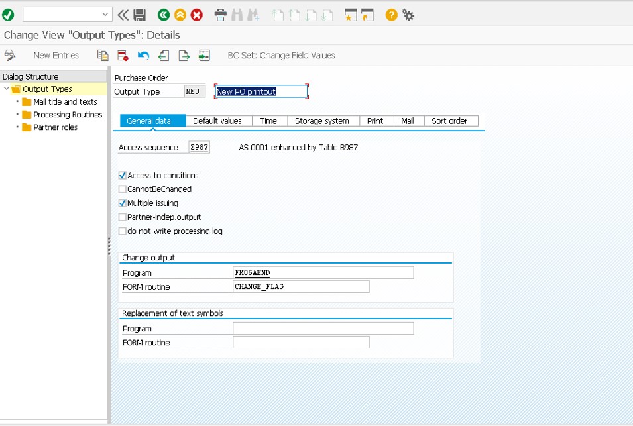The height and width of the screenshot is (426, 633).
Task: Click the Other Entry position icon
Action: click(x=204, y=55)
